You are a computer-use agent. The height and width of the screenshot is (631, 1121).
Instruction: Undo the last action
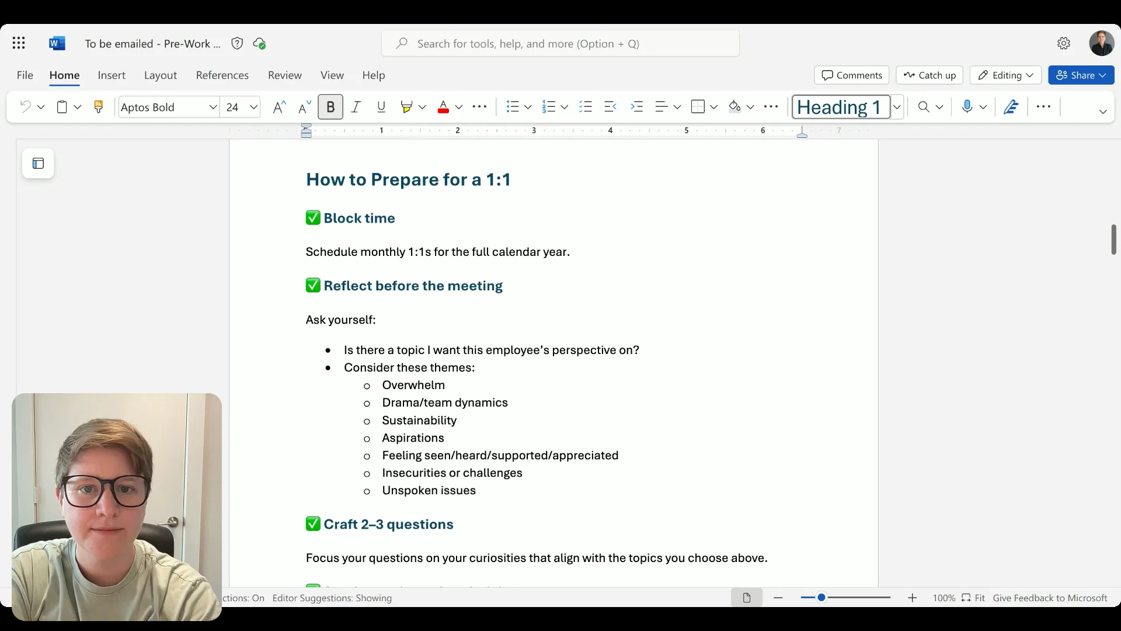[25, 107]
